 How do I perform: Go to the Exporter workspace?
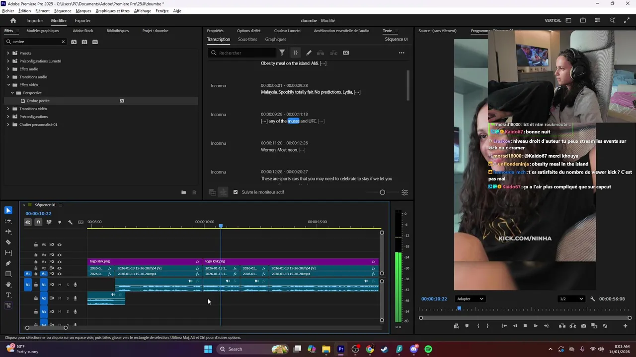[x=82, y=20]
